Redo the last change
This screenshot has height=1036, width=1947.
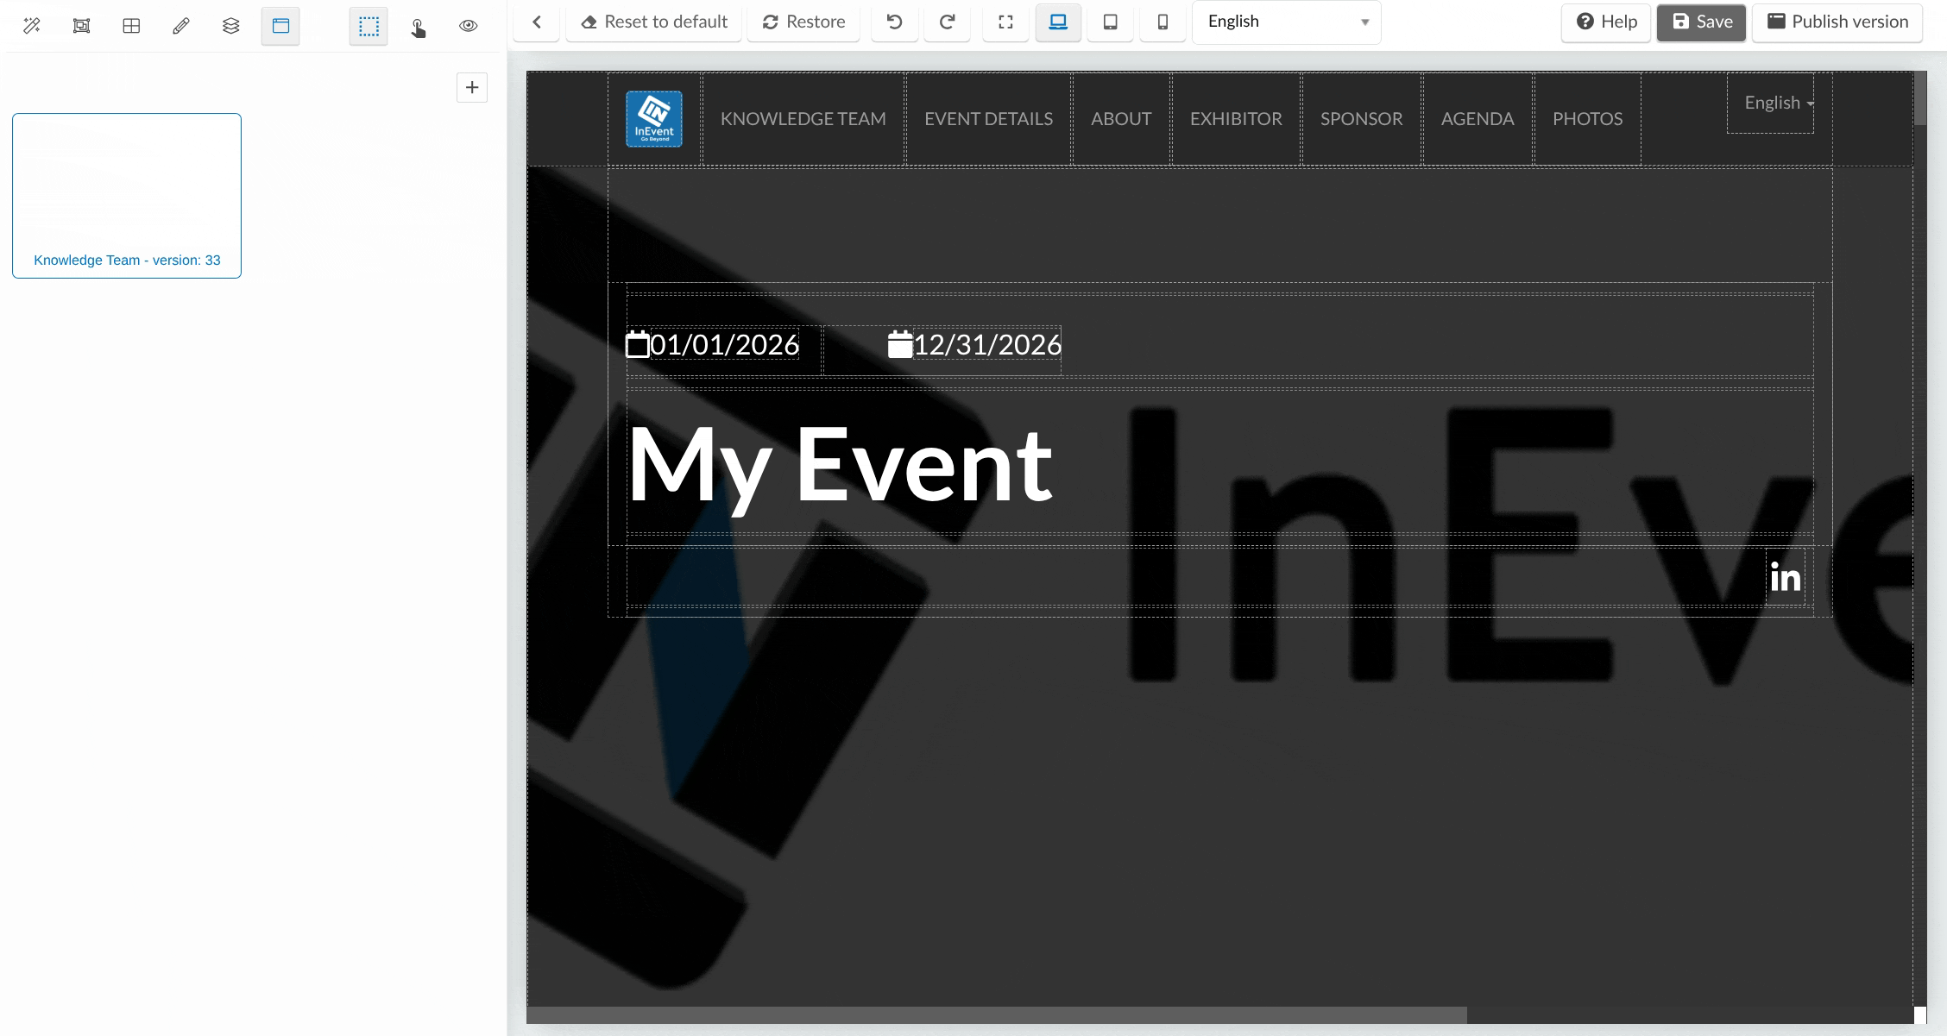click(x=947, y=22)
